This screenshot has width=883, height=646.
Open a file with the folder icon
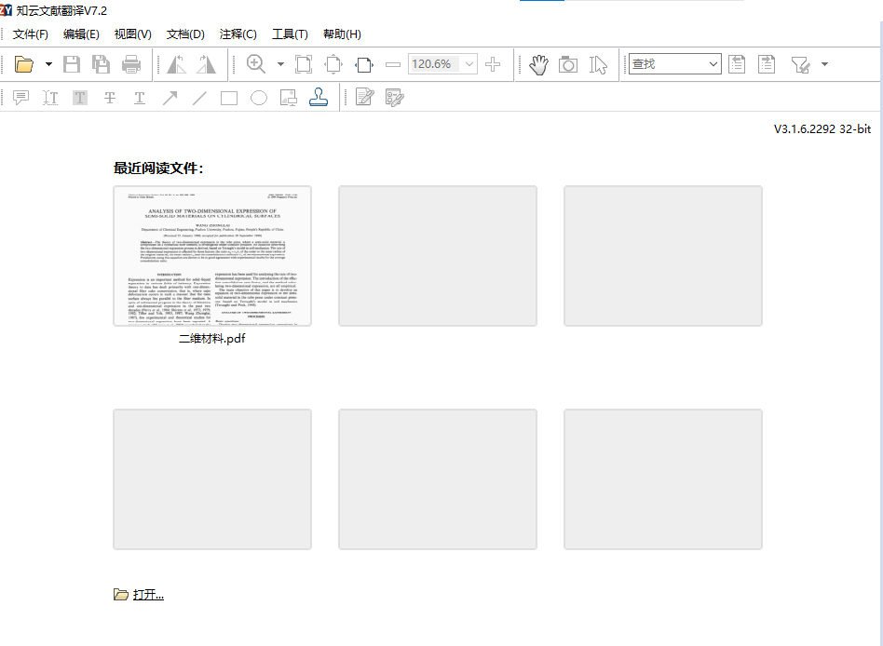point(23,64)
